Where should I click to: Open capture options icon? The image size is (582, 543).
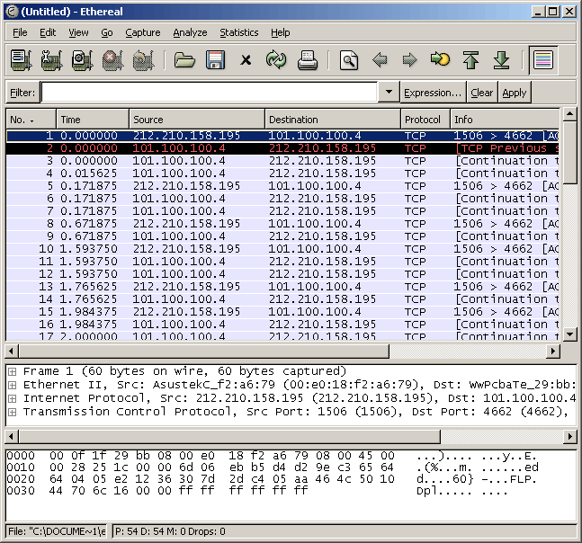51,60
